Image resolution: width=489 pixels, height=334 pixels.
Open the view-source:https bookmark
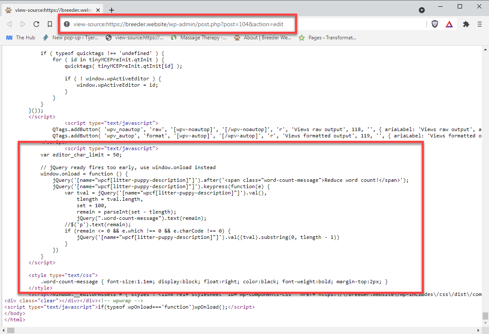click(x=134, y=38)
